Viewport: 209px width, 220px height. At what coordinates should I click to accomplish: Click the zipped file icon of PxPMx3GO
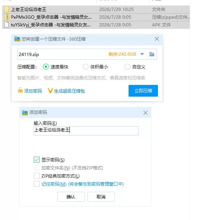7,17
